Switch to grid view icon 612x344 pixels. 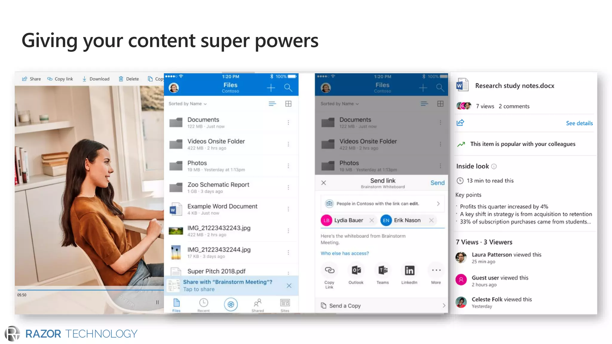pyautogui.click(x=288, y=104)
